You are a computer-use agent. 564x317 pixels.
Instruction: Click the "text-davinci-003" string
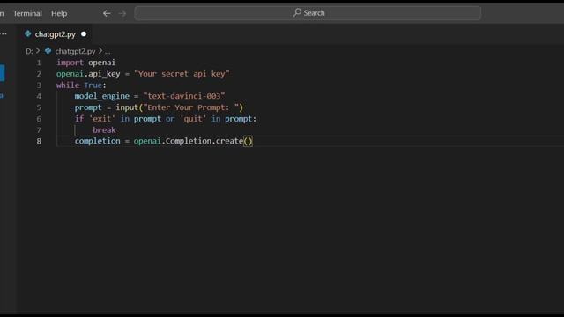point(184,96)
